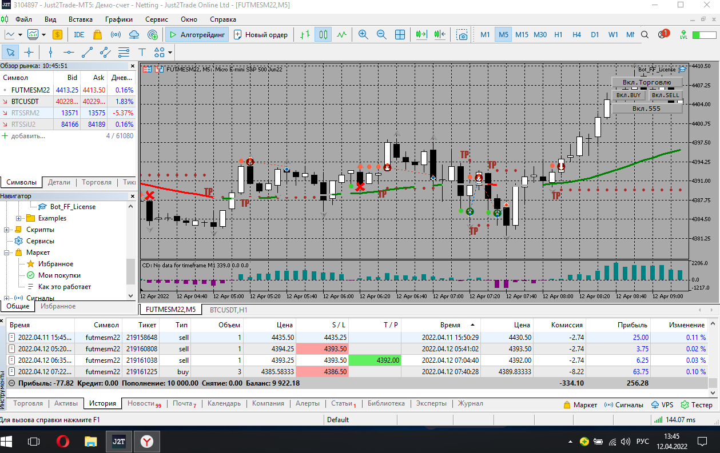Toggle Вкл.SELL on the chart panel
The width and height of the screenshot is (720, 453).
click(666, 95)
